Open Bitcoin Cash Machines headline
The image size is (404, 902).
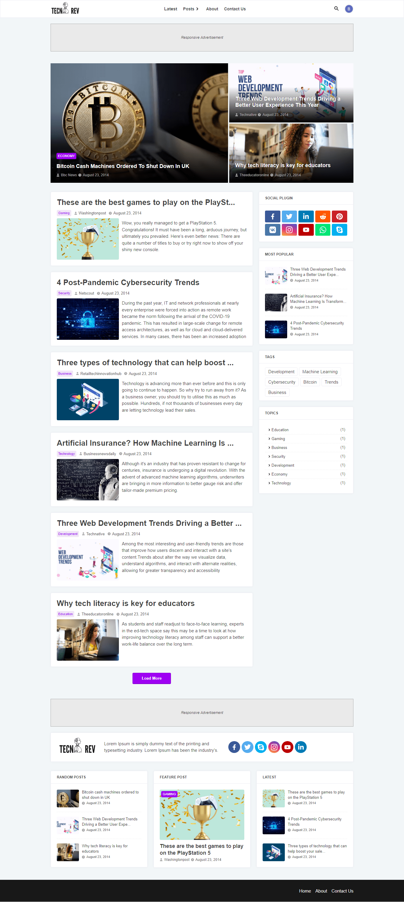[122, 166]
